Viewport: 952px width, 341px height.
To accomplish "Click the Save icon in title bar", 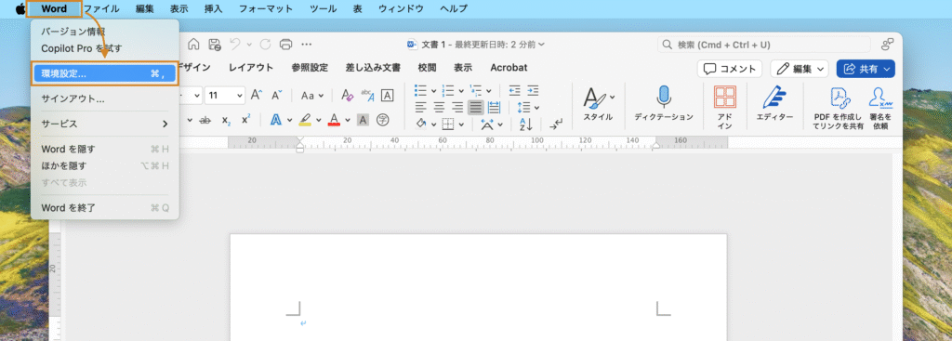I will 215,45.
